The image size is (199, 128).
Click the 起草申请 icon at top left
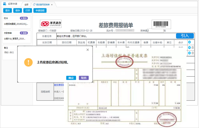pos(5,4)
